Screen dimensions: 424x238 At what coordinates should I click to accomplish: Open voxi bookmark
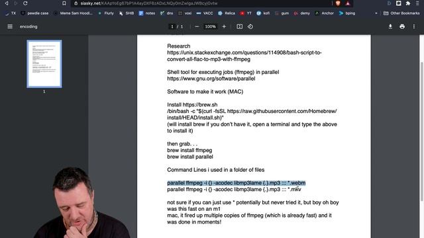pos(185,13)
